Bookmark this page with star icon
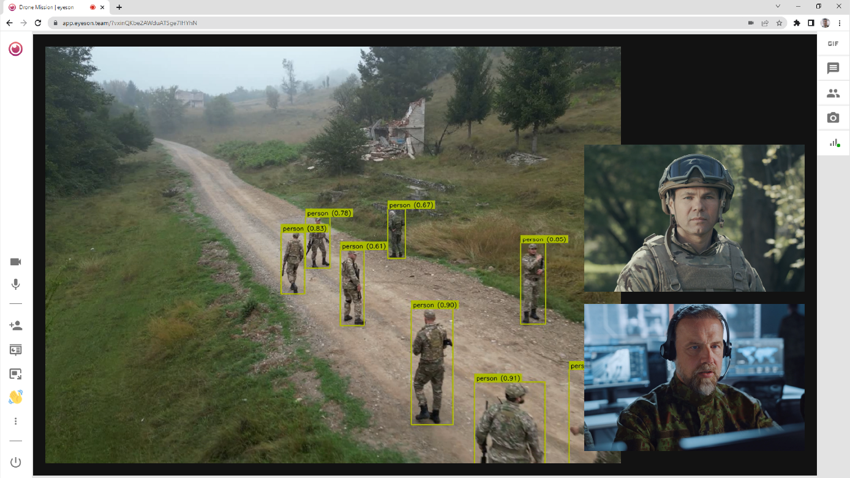The height and width of the screenshot is (478, 850). tap(779, 23)
